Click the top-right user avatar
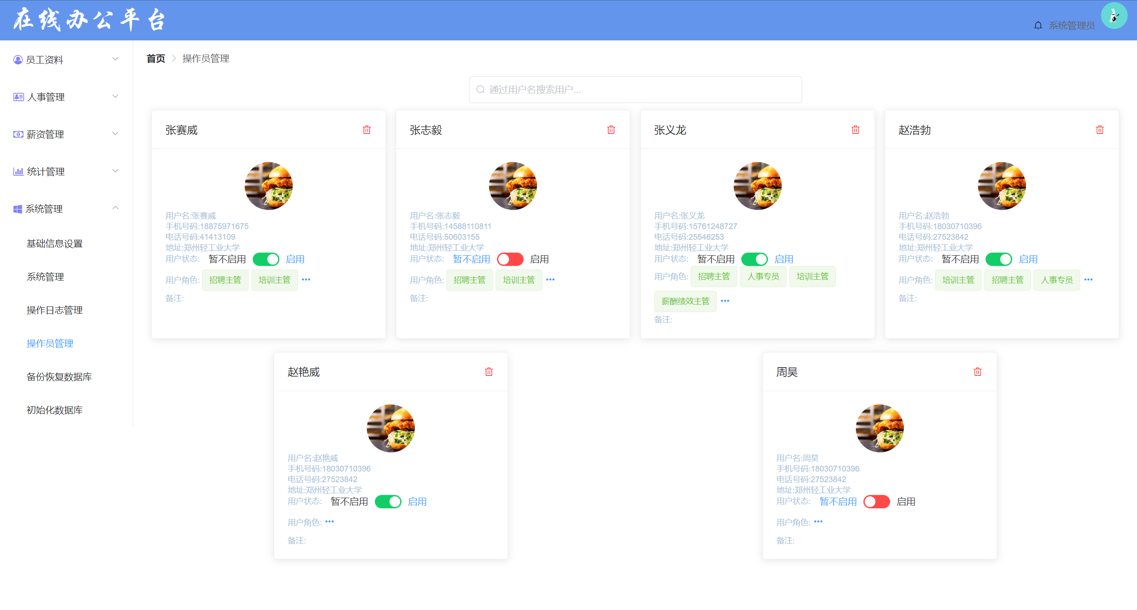This screenshot has height=610, width=1137. click(1113, 16)
